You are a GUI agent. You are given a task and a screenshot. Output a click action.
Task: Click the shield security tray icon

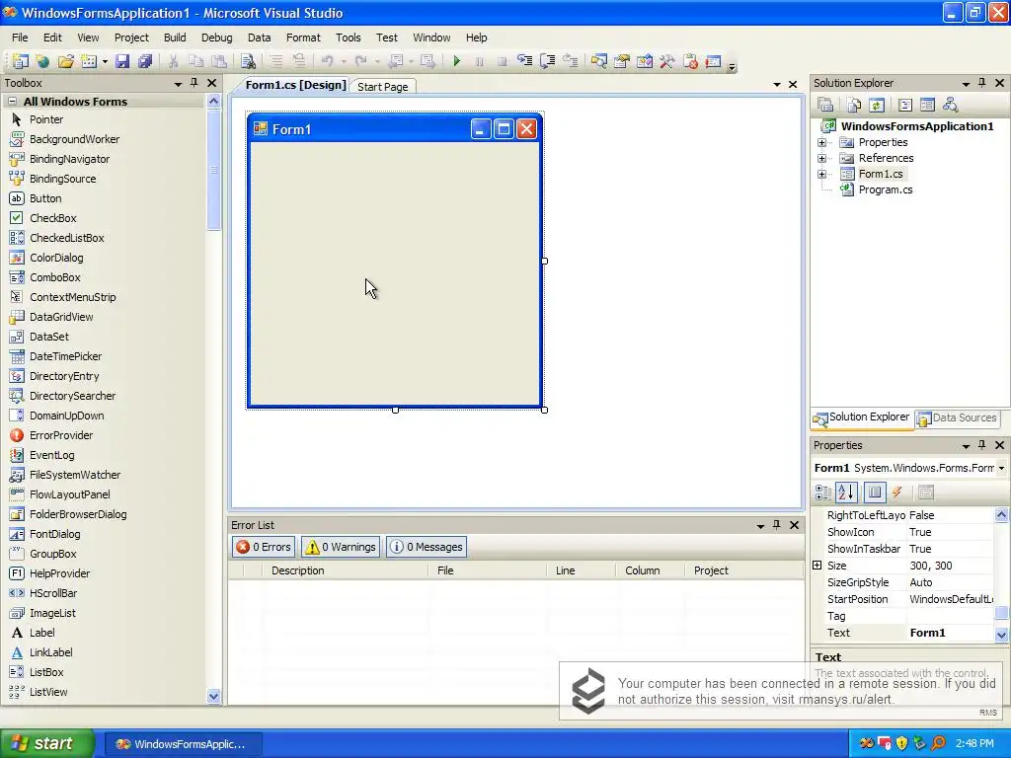click(901, 743)
